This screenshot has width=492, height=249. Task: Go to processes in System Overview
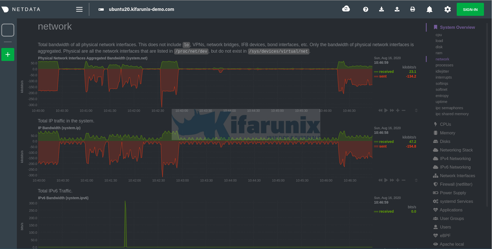pos(444,65)
